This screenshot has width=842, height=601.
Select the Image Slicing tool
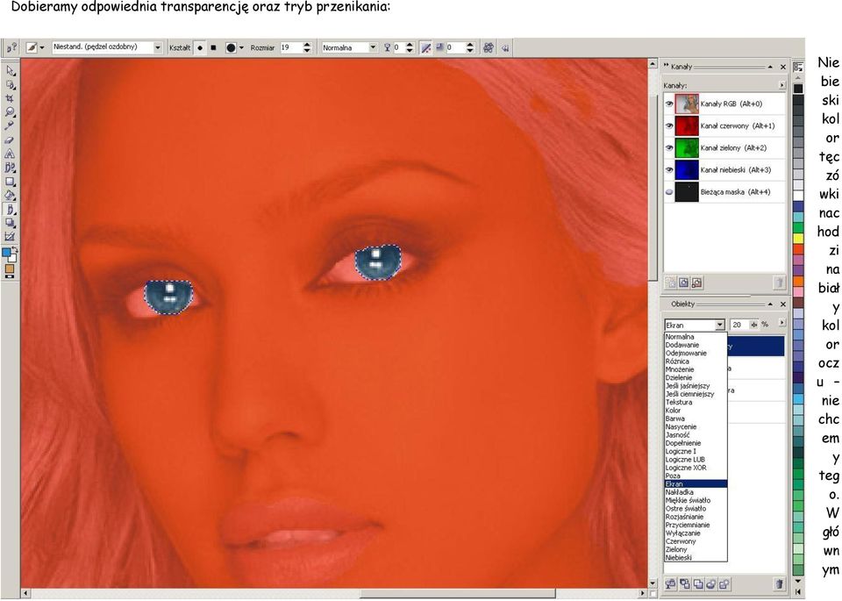click(x=11, y=236)
